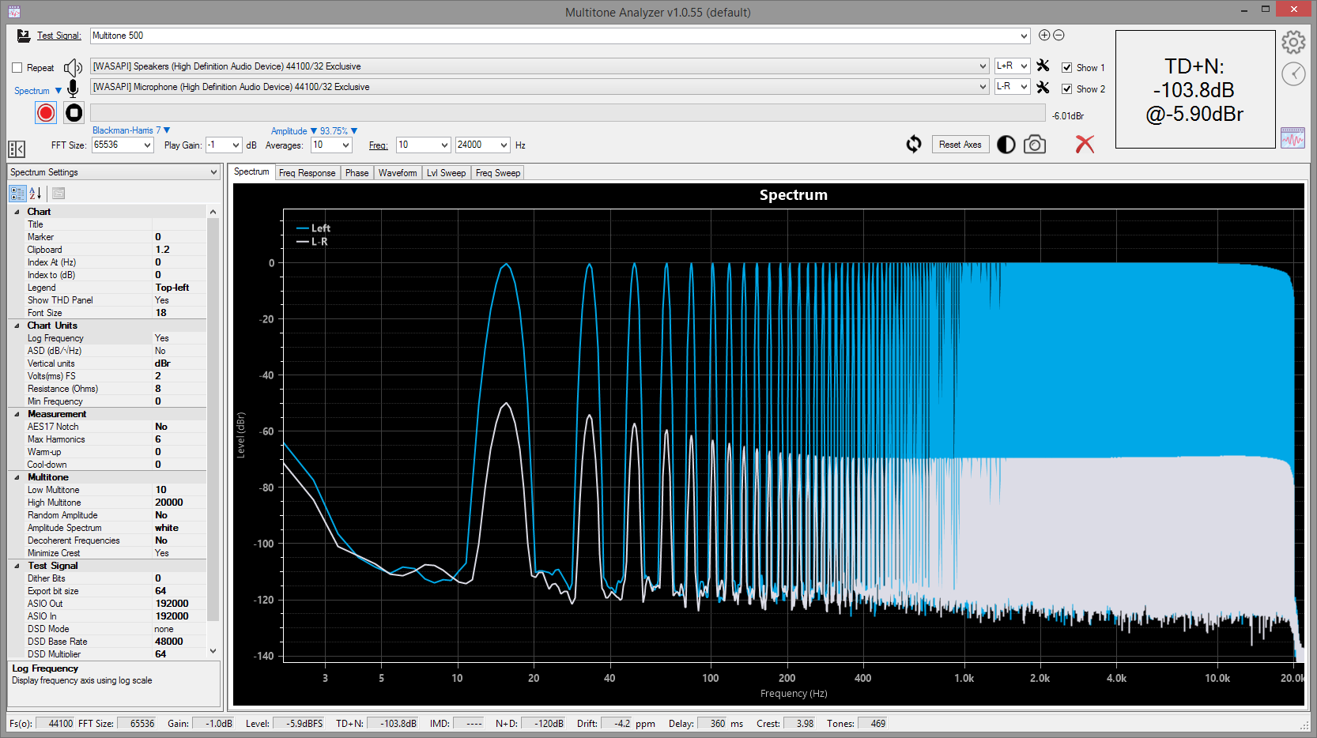Click the app icon in title bar
Image resolution: width=1317 pixels, height=738 pixels.
14,11
